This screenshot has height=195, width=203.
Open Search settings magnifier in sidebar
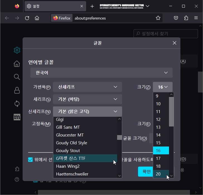17,77
